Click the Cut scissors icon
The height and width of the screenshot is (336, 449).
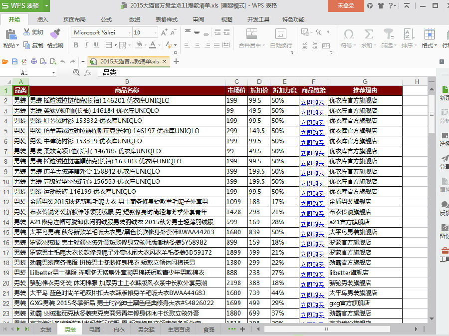[26, 32]
